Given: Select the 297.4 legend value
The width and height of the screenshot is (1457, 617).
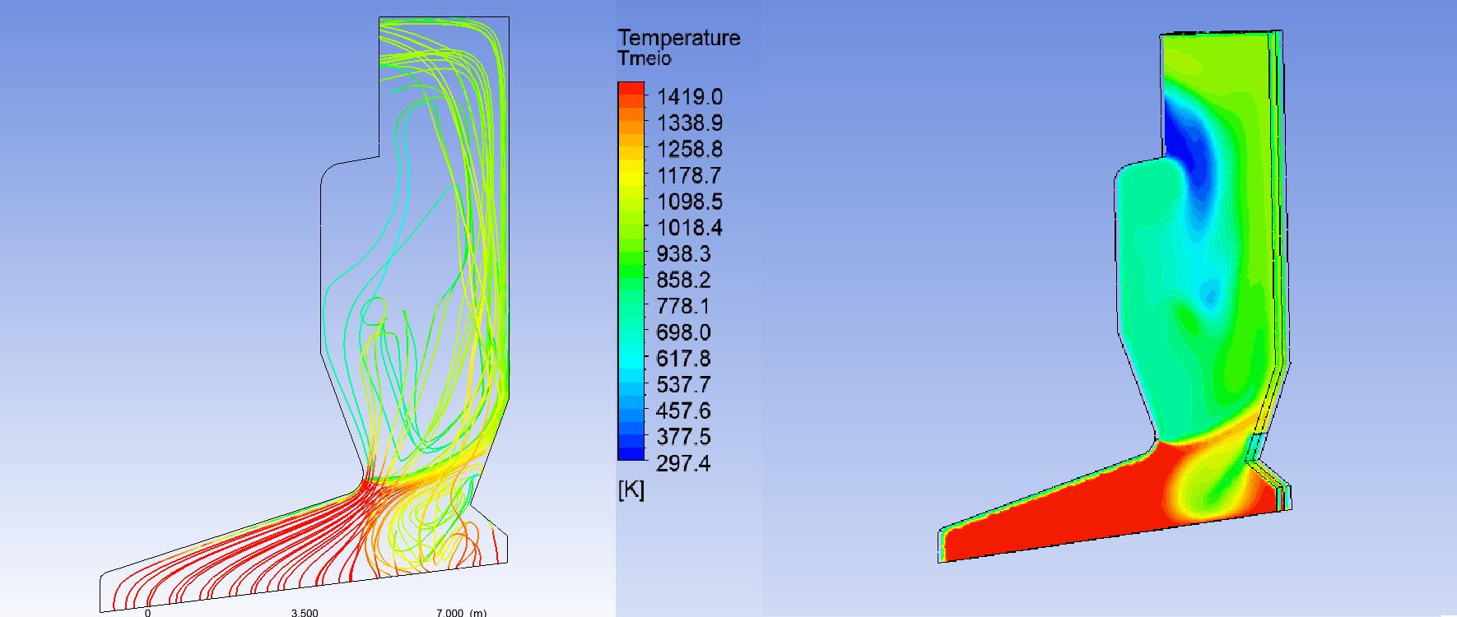Looking at the screenshot, I should pyautogui.click(x=683, y=464).
